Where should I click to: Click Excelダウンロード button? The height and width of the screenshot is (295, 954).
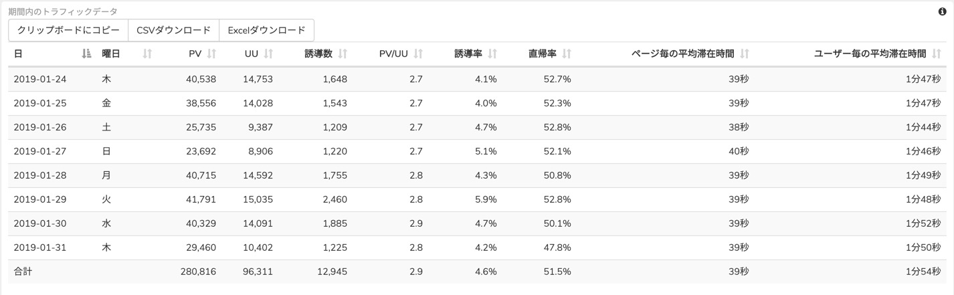[267, 30]
